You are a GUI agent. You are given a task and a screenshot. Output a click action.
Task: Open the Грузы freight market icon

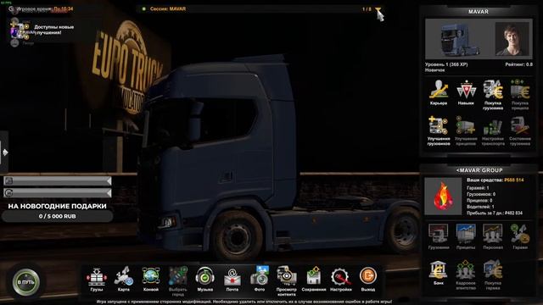point(97,280)
